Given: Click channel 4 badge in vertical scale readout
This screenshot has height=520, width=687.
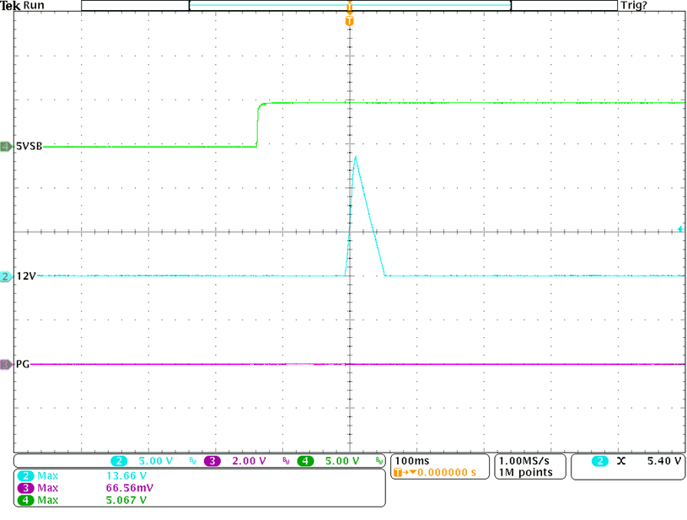Looking at the screenshot, I should [304, 461].
